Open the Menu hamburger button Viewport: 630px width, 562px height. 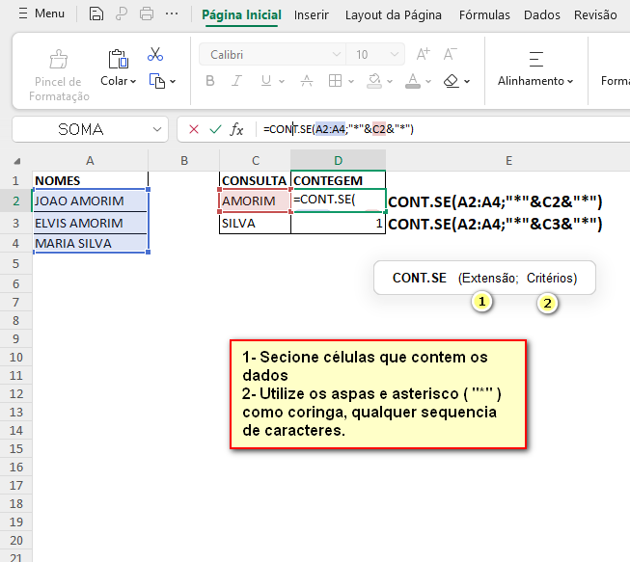tap(40, 14)
